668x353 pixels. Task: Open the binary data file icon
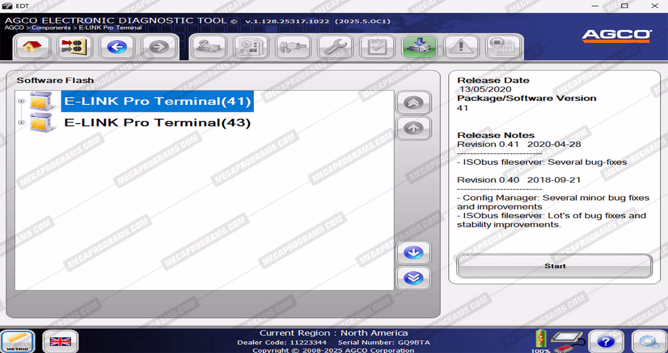pos(502,47)
